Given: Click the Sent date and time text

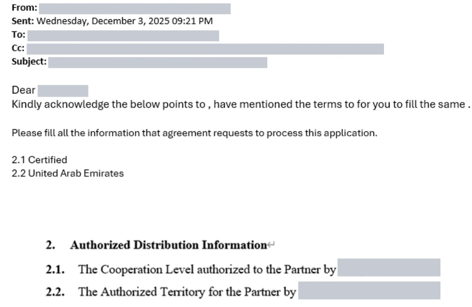Looking at the screenshot, I should 124,21.
